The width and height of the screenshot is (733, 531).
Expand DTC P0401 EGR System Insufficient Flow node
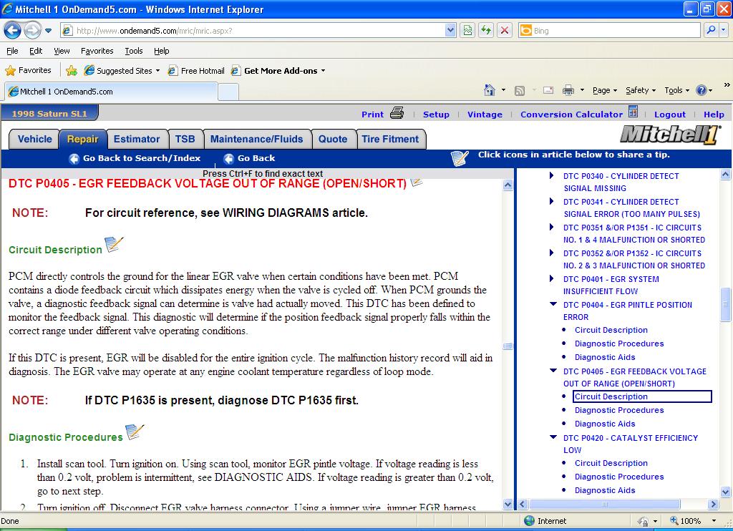pos(552,278)
